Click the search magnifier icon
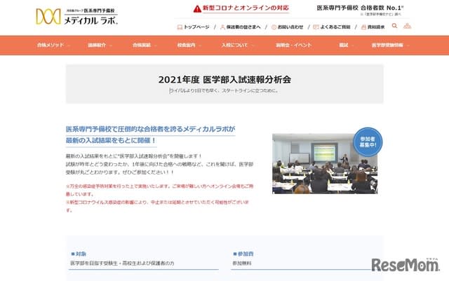The height and width of the screenshot is (281, 449). 394,26
